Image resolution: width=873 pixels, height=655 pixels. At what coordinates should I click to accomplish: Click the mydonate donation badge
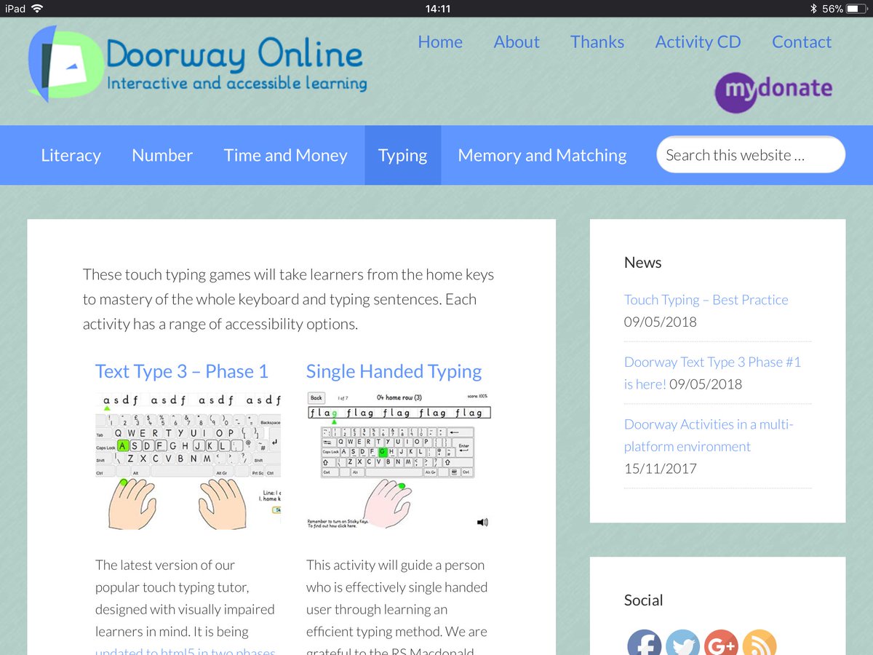(x=774, y=92)
